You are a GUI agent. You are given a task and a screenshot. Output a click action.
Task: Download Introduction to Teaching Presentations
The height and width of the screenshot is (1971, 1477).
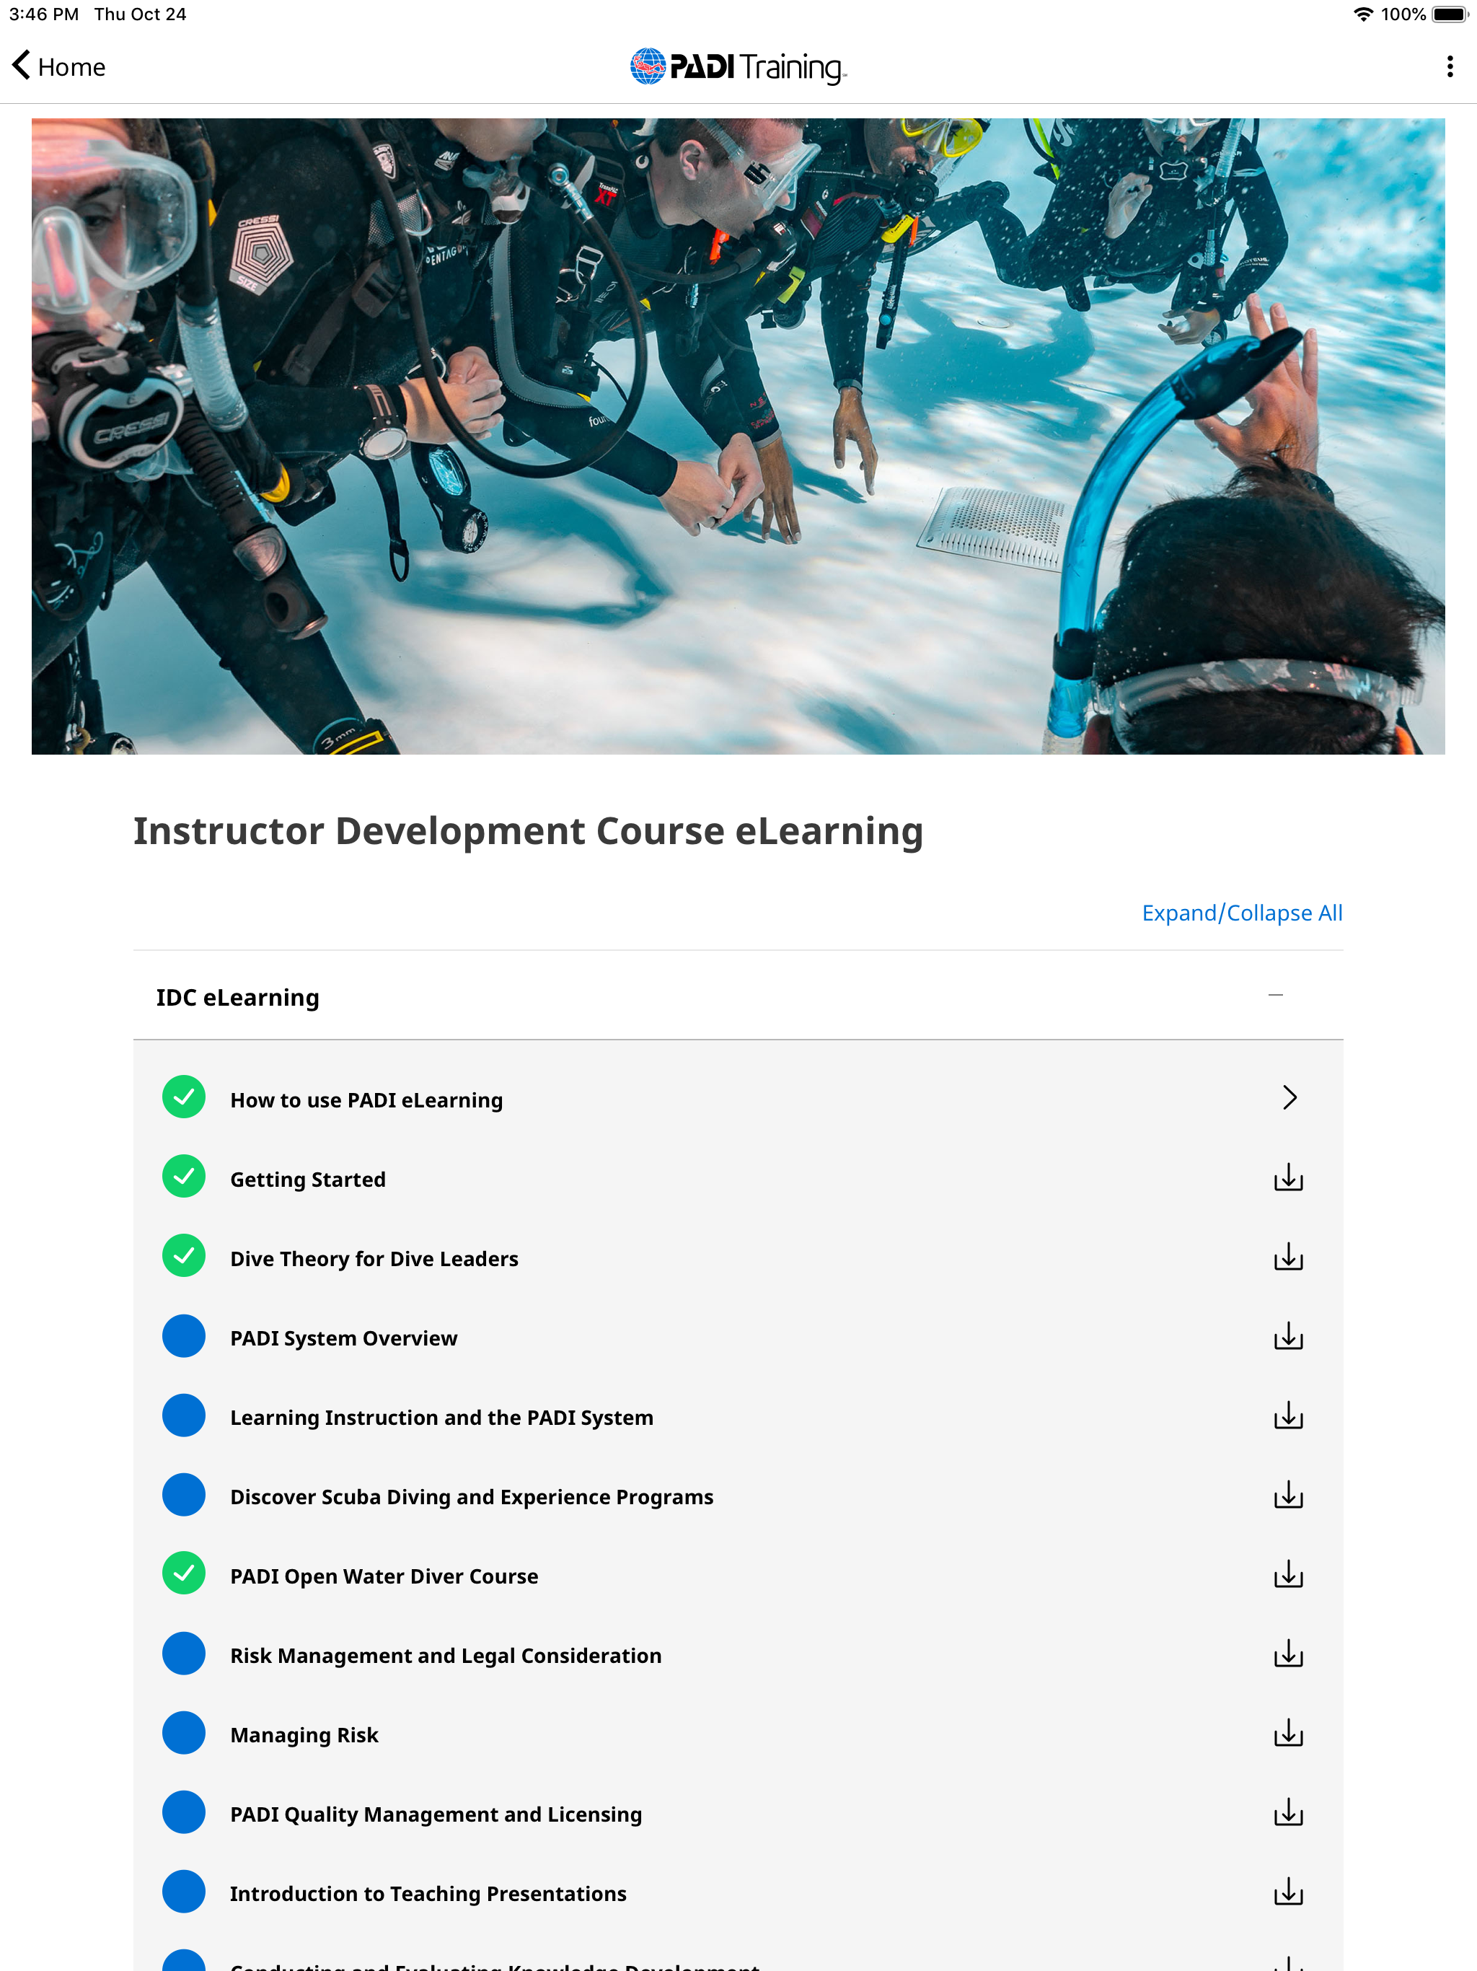[1288, 1891]
